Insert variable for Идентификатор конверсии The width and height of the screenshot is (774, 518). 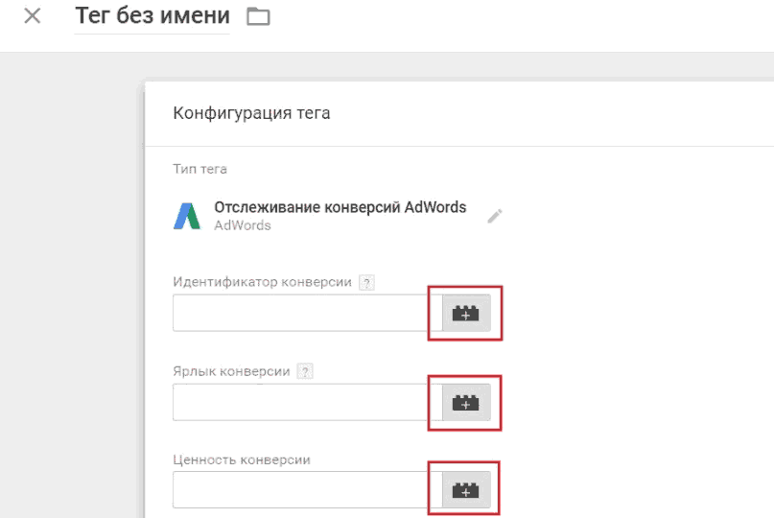point(466,313)
